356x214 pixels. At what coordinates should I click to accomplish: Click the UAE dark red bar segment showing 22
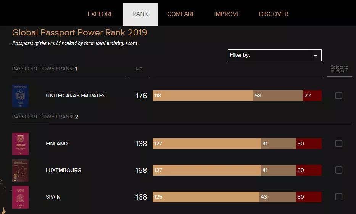312,96
